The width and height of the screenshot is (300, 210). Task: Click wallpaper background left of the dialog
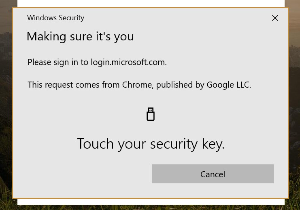(6, 105)
